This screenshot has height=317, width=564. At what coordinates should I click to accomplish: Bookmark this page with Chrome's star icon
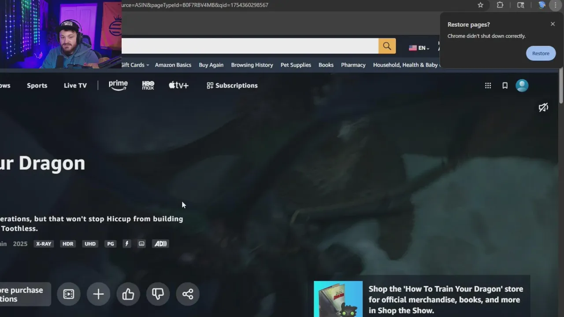pos(480,5)
